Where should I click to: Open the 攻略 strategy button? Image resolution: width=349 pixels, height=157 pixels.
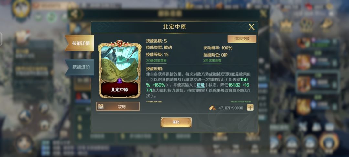(x=118, y=107)
